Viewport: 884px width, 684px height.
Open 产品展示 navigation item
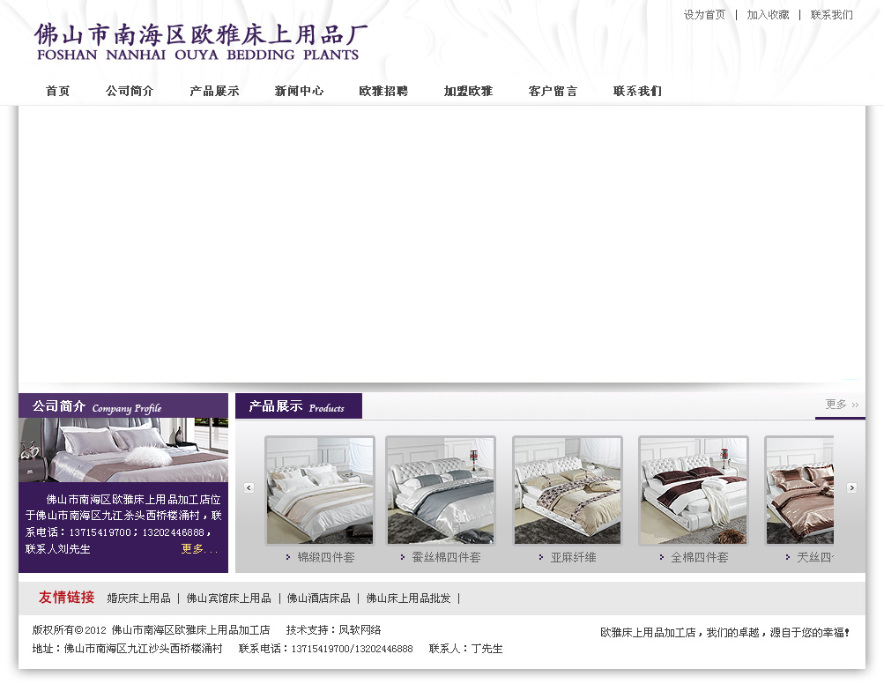(214, 91)
